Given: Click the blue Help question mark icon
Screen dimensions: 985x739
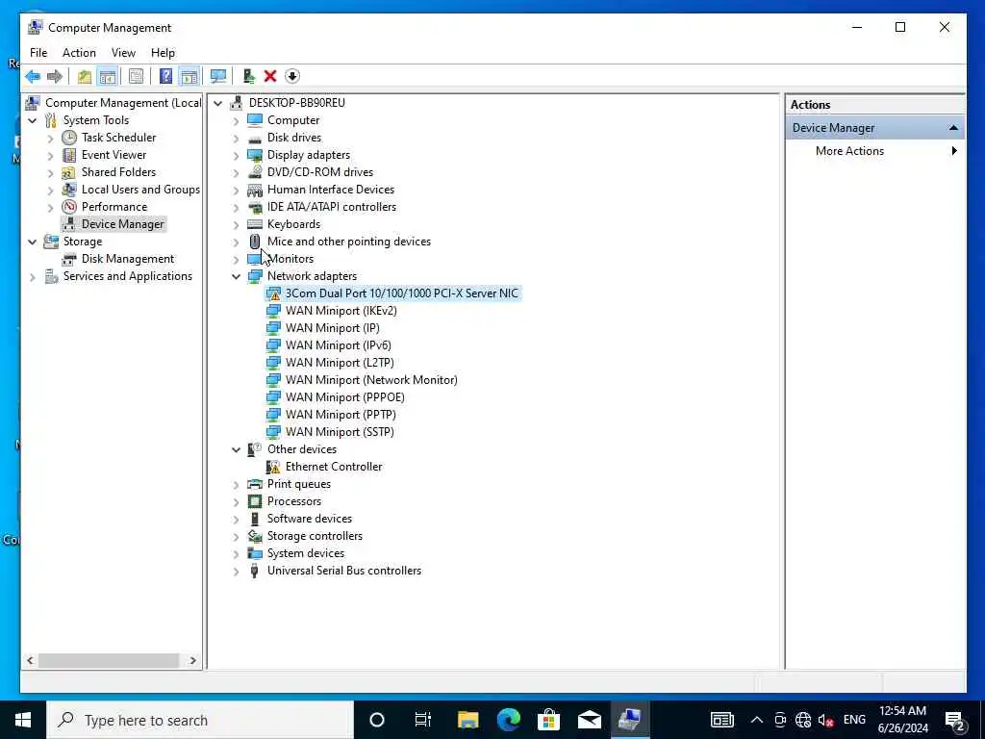Looking at the screenshot, I should click(165, 77).
